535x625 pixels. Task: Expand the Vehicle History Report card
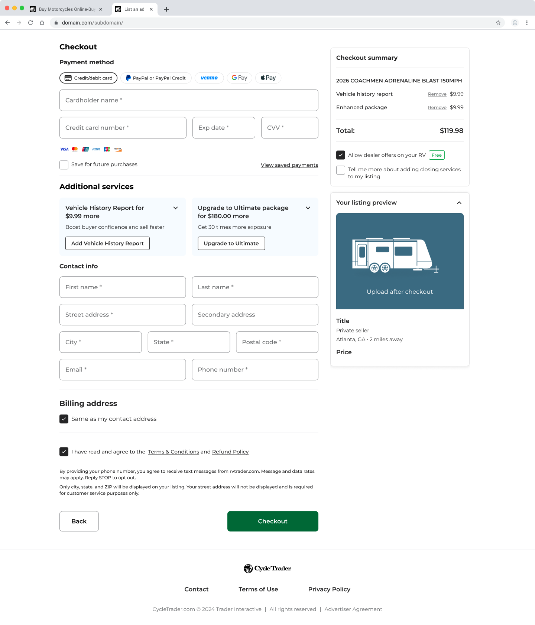[x=176, y=208]
